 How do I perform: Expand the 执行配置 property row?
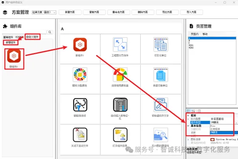(188, 119)
